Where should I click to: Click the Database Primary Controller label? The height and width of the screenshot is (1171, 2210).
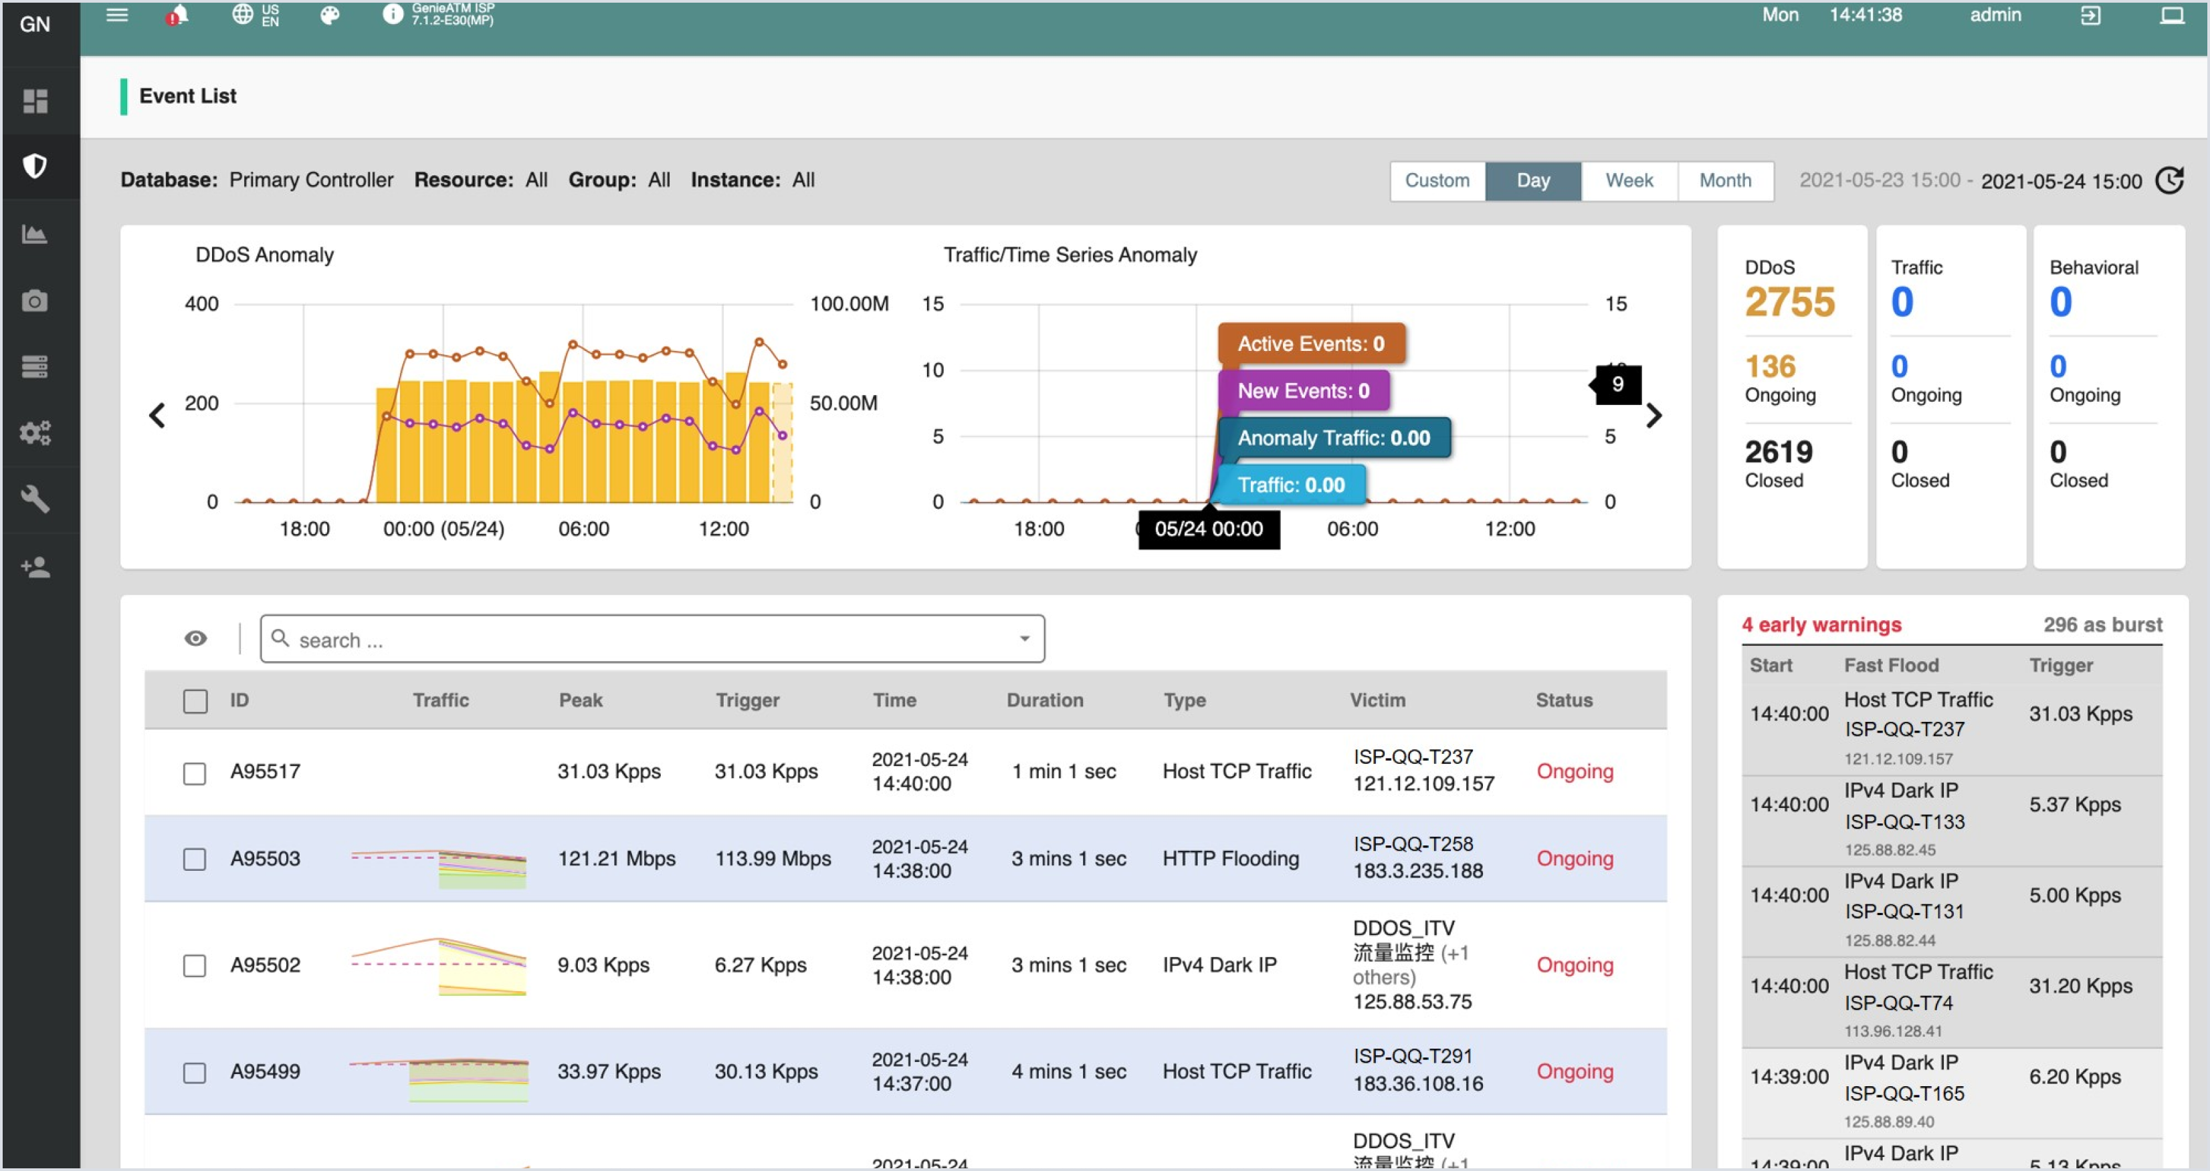pyautogui.click(x=257, y=180)
